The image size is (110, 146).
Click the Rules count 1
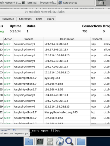coord(27,32)
